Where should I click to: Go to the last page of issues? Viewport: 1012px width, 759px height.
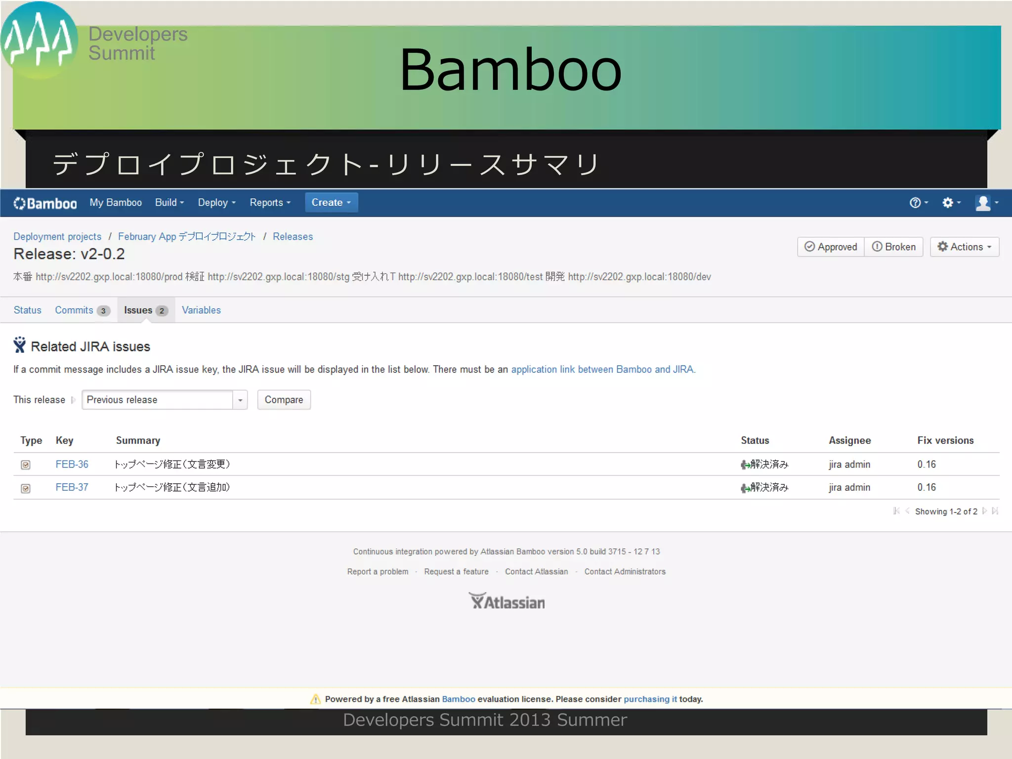(995, 511)
